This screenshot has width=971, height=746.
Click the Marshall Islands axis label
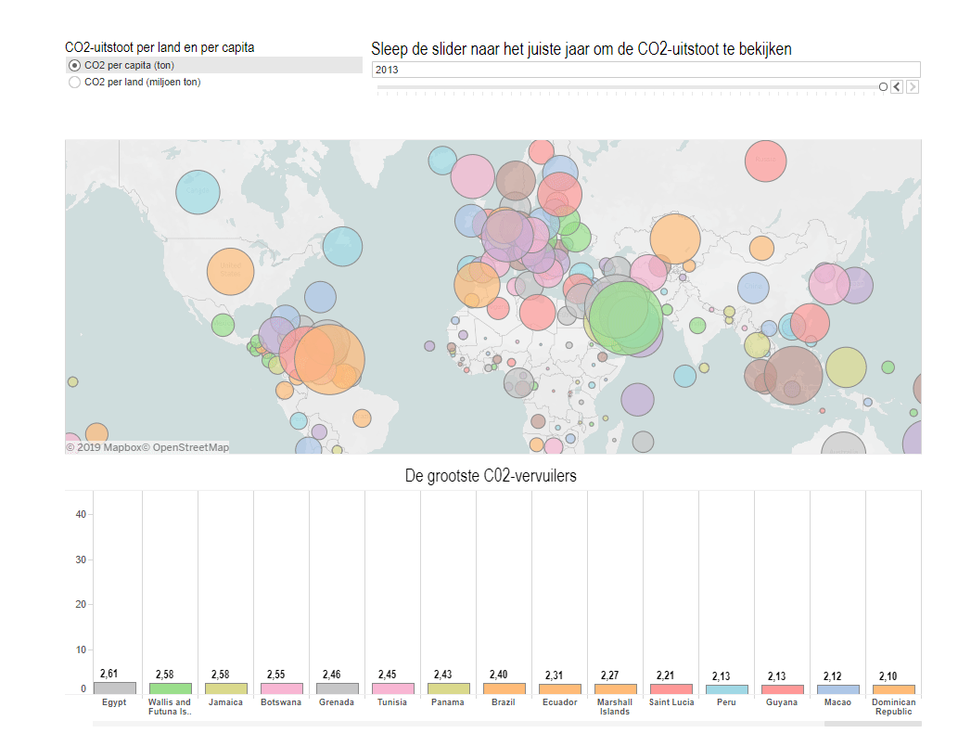[615, 707]
